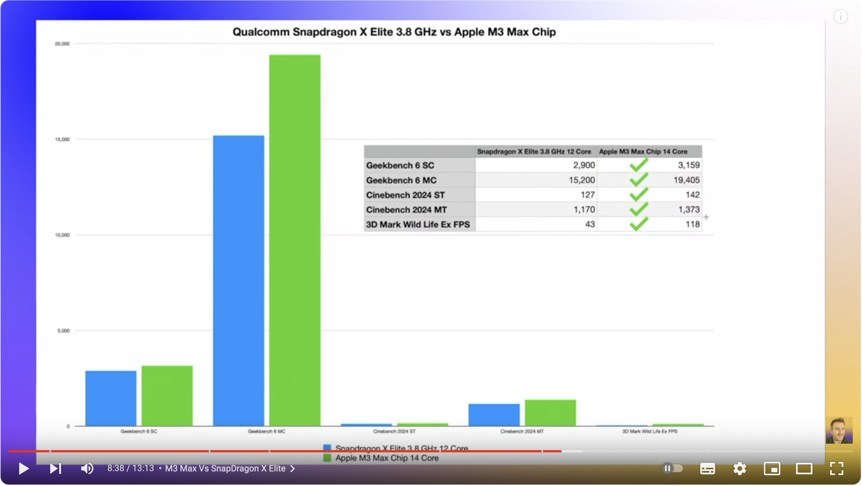The height and width of the screenshot is (486, 862).
Task: Seek to the start of the progress bar
Action: (x=9, y=452)
